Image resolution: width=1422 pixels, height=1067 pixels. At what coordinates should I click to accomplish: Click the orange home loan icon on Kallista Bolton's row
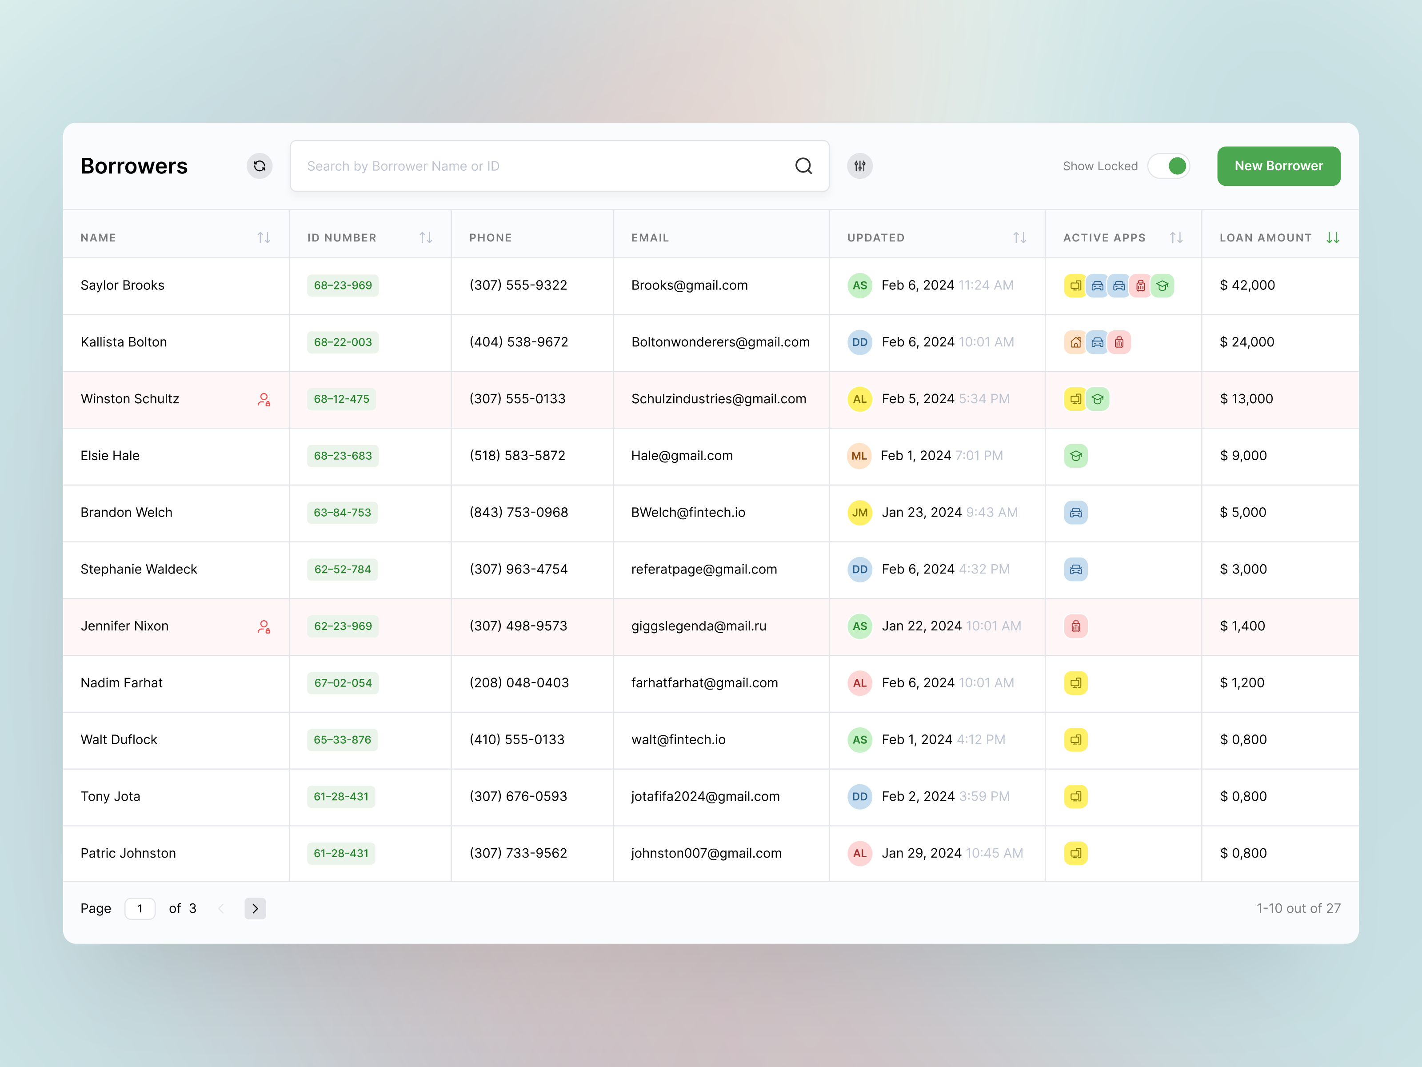tap(1075, 342)
